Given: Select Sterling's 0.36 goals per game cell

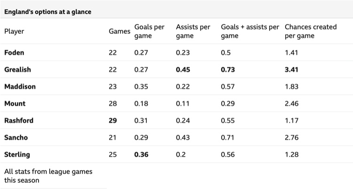Looking at the screenshot, I should tap(141, 154).
